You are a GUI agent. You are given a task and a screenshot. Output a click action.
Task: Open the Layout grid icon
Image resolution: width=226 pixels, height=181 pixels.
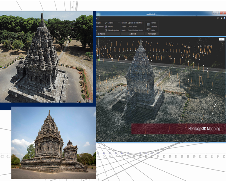[148, 24]
